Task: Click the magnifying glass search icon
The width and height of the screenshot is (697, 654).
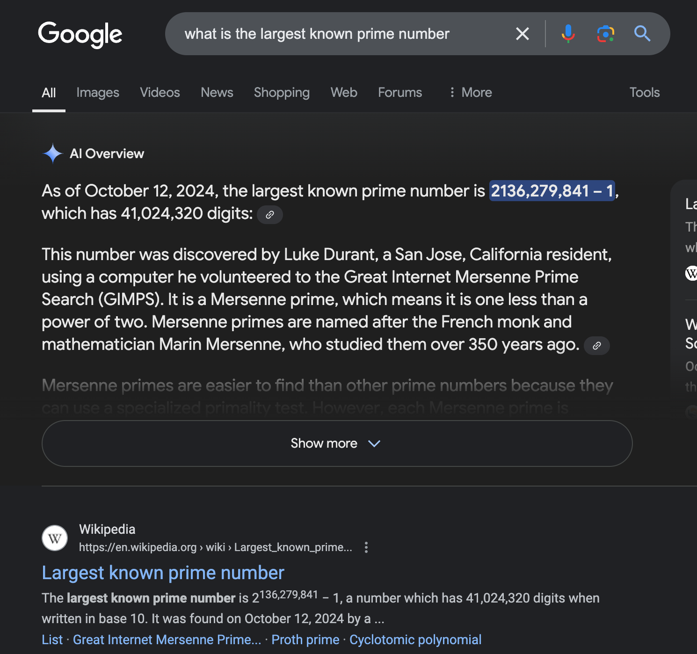Action: (x=642, y=34)
